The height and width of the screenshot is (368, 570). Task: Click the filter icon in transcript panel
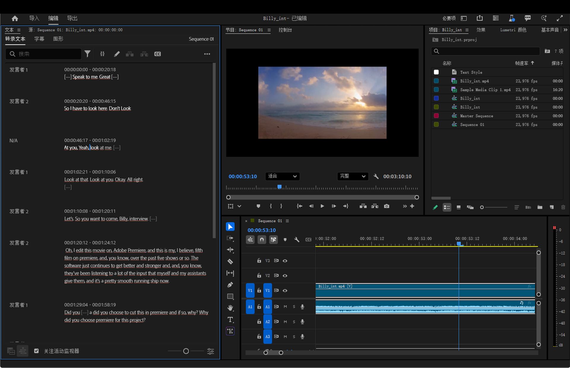point(87,54)
